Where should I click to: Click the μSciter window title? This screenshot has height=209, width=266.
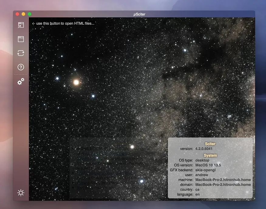139,14
